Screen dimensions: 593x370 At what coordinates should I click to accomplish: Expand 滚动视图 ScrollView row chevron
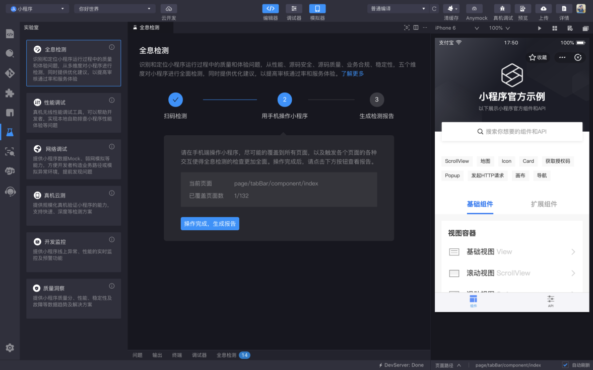click(573, 273)
